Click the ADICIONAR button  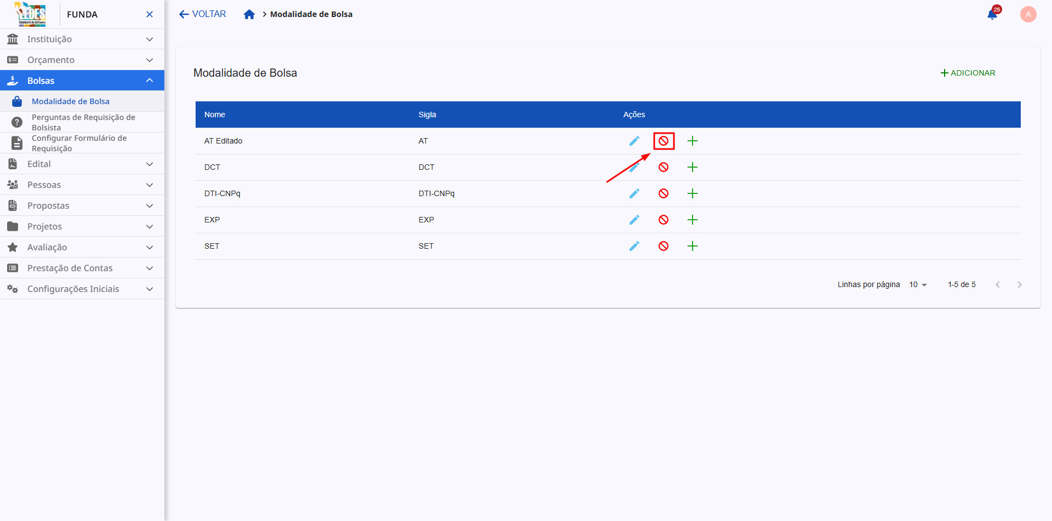[968, 72]
